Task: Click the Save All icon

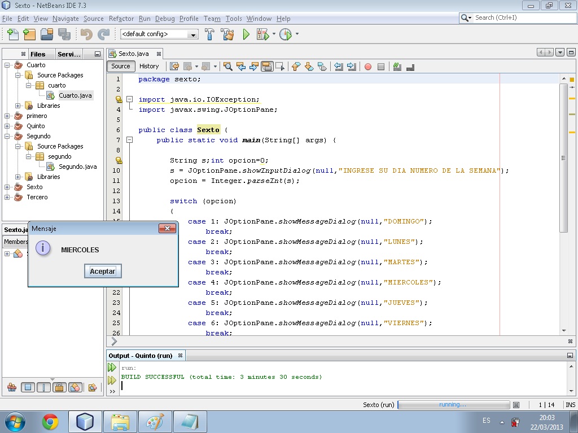Action: [x=64, y=34]
